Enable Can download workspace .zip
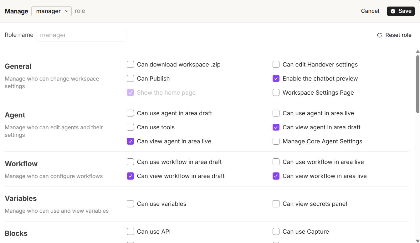The width and height of the screenshot is (420, 243). (130, 65)
